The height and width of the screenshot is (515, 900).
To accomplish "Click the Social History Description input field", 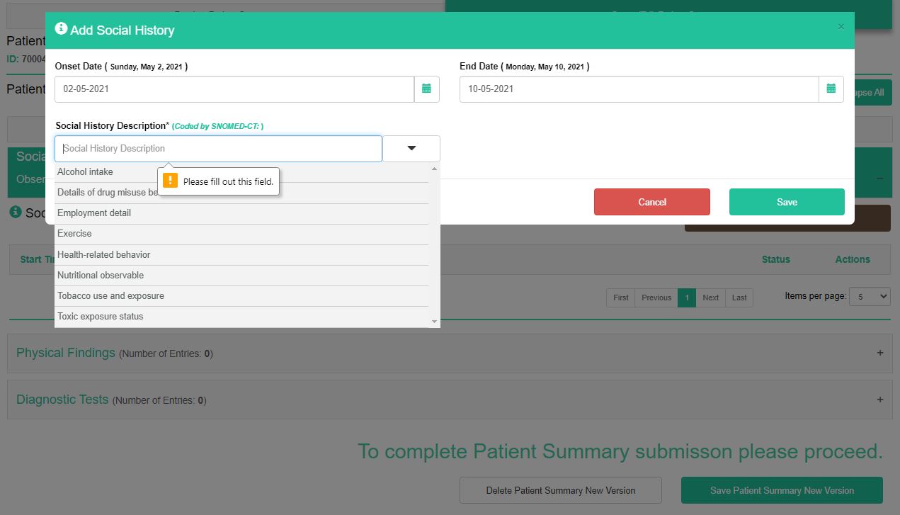I will coord(218,149).
